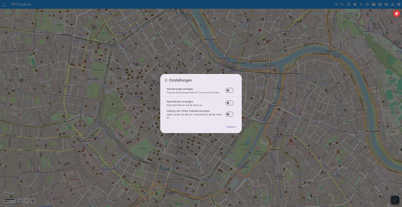This screenshot has width=402, height=207.
Task: Enable the Sperrflächen anzeigen switch
Action: point(229,103)
